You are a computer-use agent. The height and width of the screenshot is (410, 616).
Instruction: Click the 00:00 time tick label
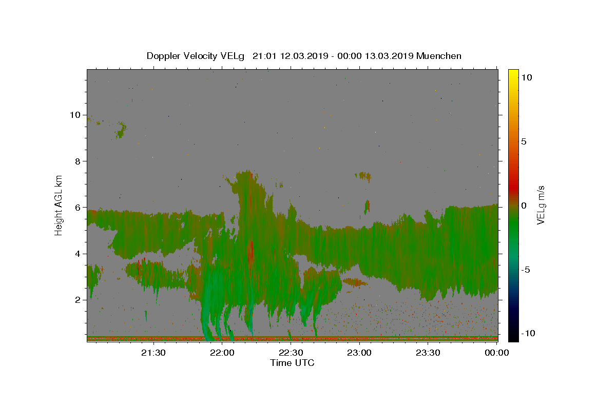pyautogui.click(x=497, y=353)
